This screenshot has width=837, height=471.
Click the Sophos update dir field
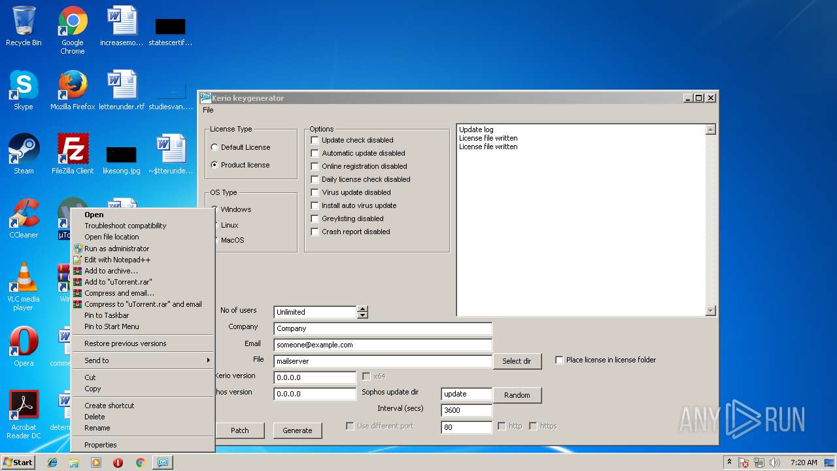click(467, 394)
